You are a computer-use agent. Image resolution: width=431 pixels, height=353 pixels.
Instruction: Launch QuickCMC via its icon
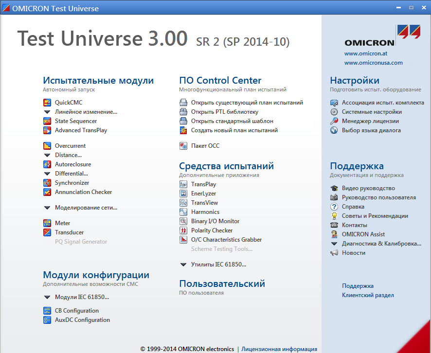(x=47, y=103)
